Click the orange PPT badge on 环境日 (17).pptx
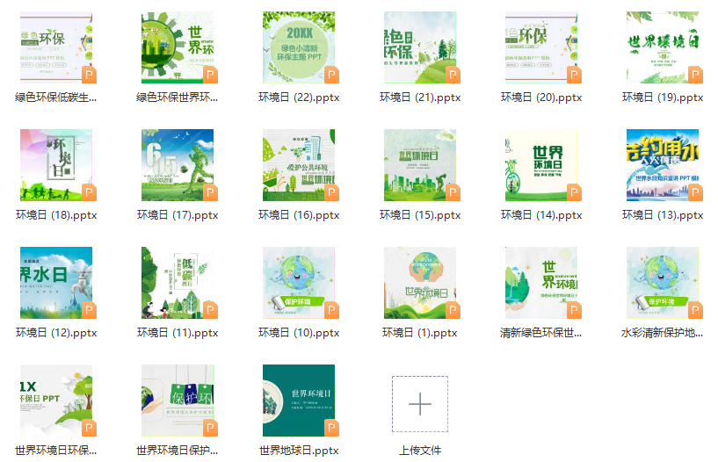Screen dimensions: 718x462 (210, 192)
